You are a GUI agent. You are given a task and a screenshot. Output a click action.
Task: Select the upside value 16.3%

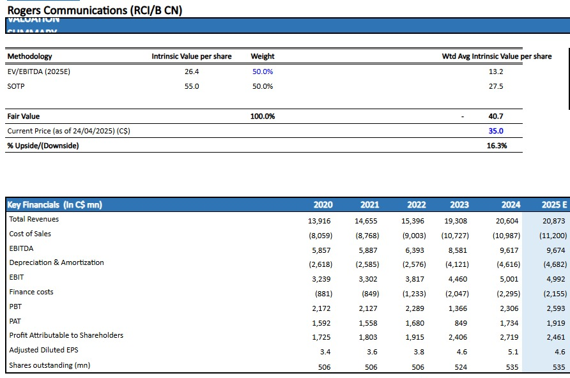coord(497,146)
